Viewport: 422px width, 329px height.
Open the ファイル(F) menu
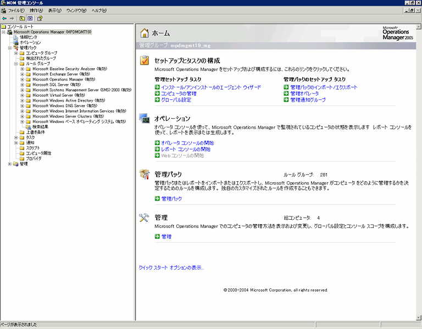16,10
